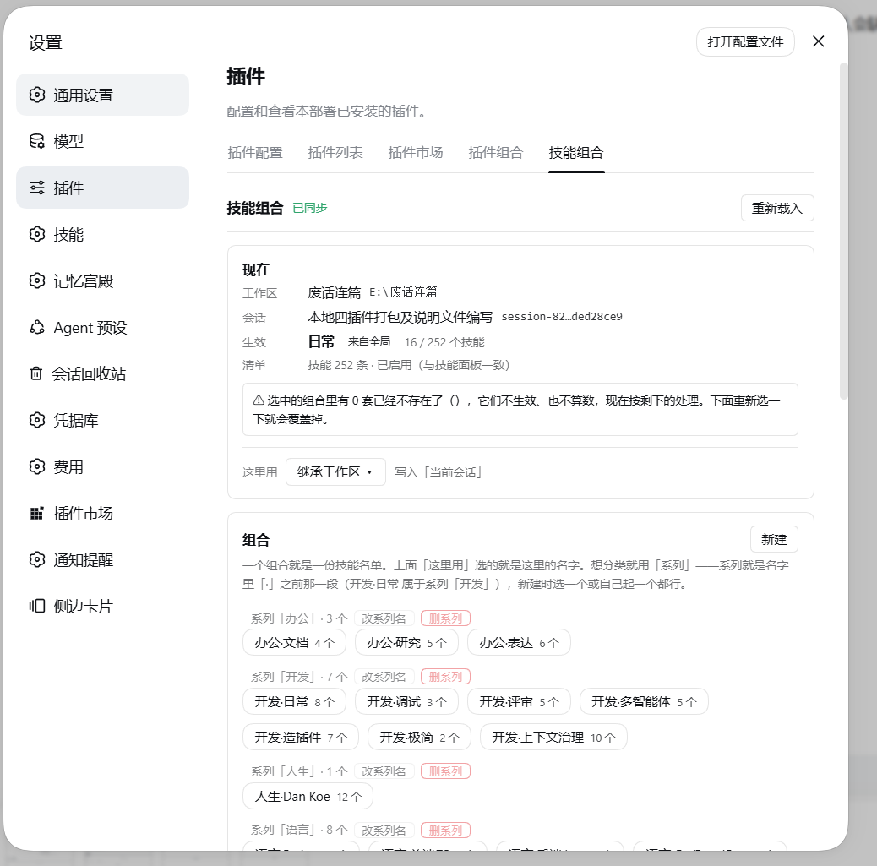Click the 已同步 status label
This screenshot has height=866, width=877.
[x=310, y=208]
